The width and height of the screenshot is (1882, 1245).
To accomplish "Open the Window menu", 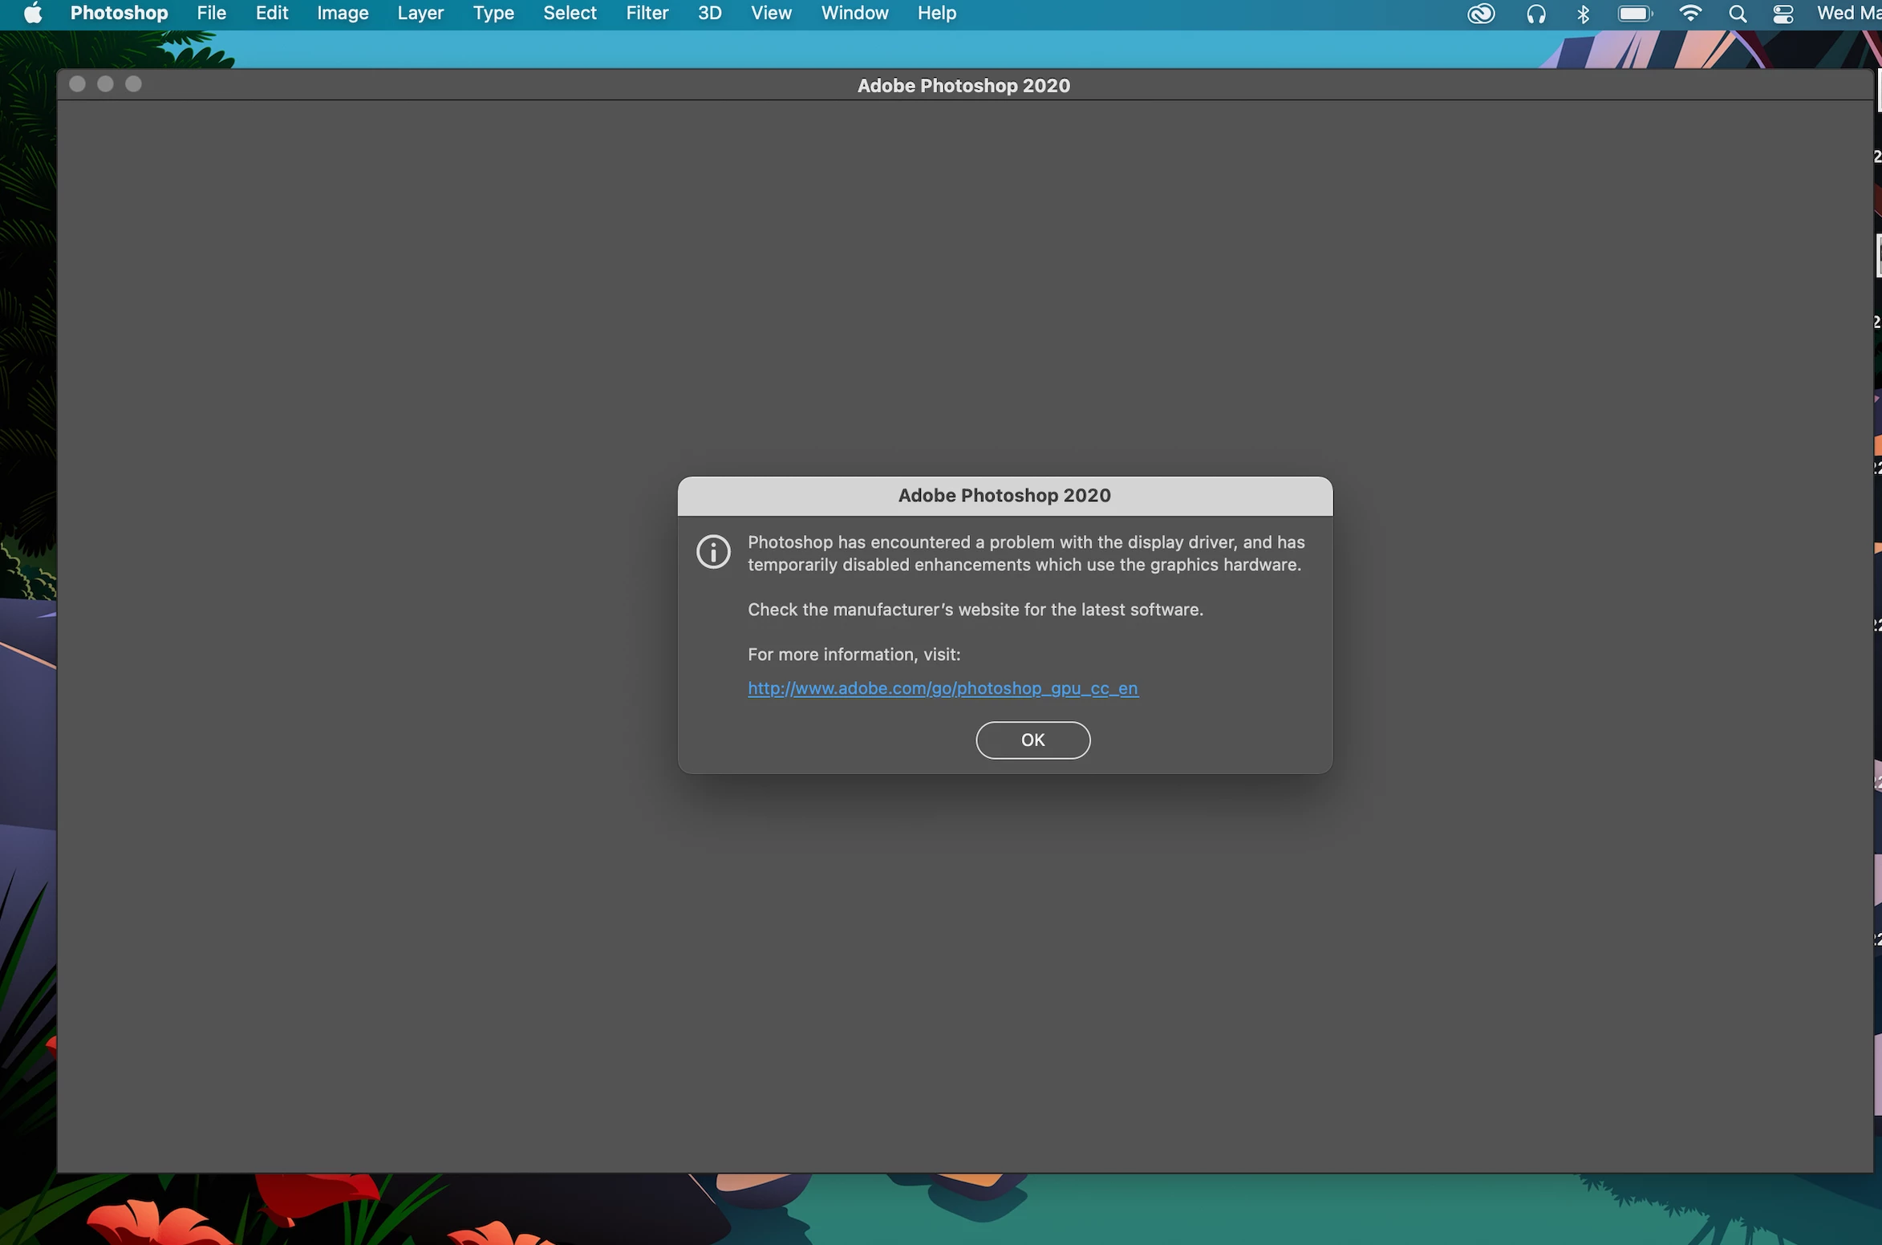I will coord(854,14).
